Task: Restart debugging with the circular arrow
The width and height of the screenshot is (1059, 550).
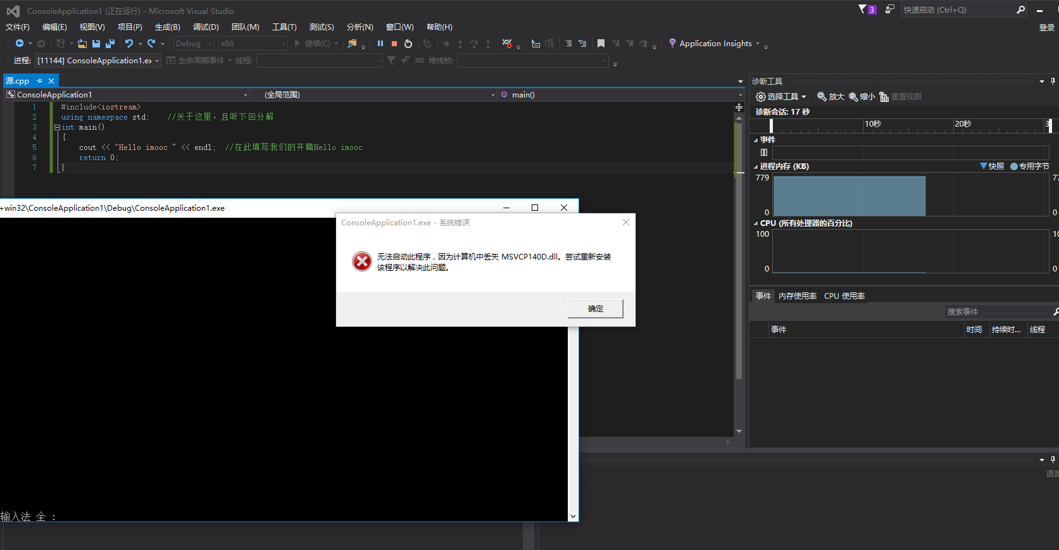Action: click(408, 44)
